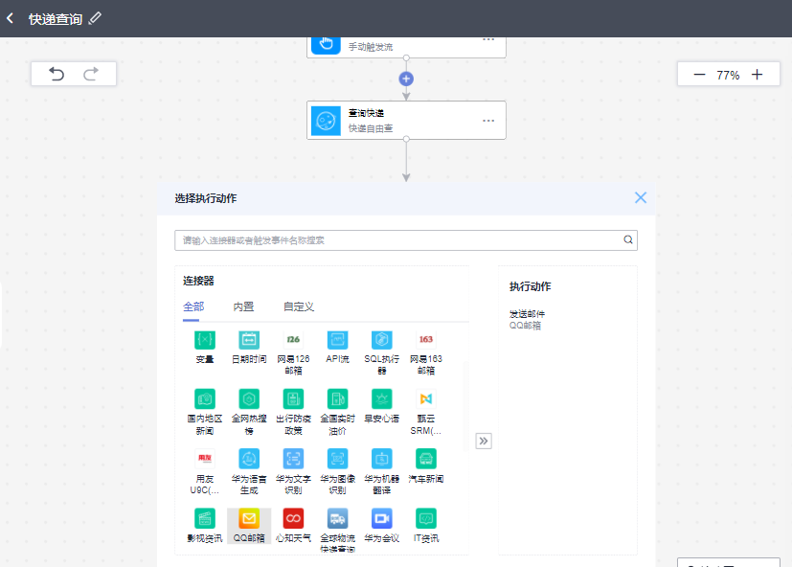Expand with the double-chevron arrow button
The image size is (792, 567).
click(x=484, y=441)
